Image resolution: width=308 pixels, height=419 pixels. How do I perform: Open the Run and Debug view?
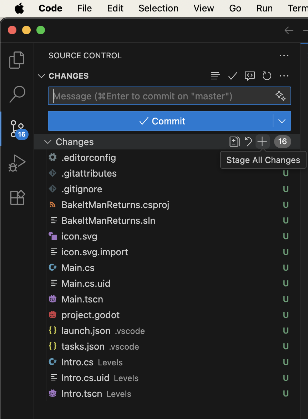[x=17, y=163]
